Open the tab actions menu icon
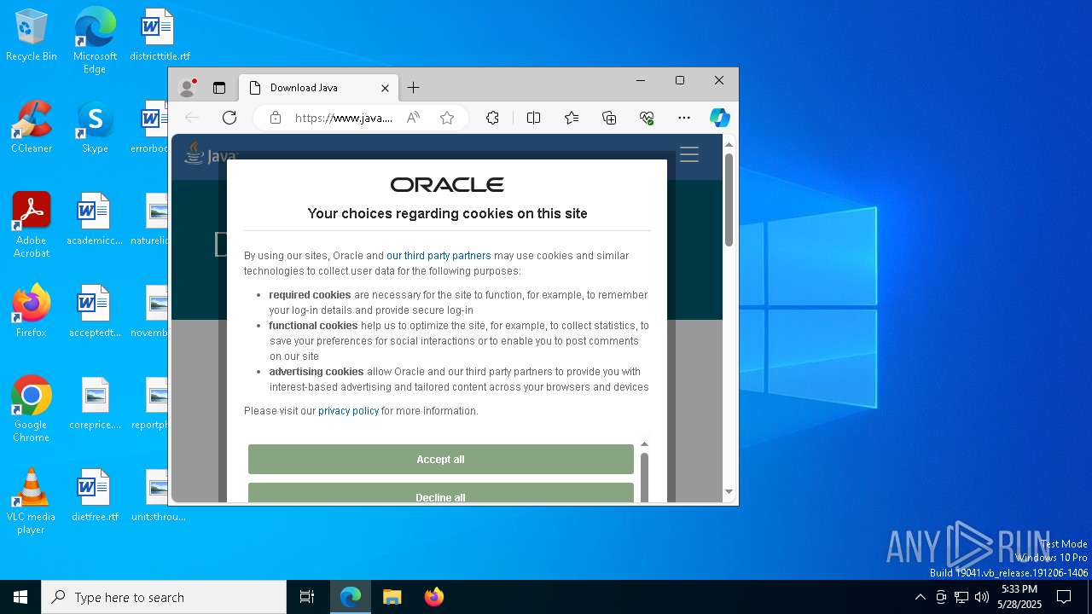The height and width of the screenshot is (614, 1092). (219, 88)
